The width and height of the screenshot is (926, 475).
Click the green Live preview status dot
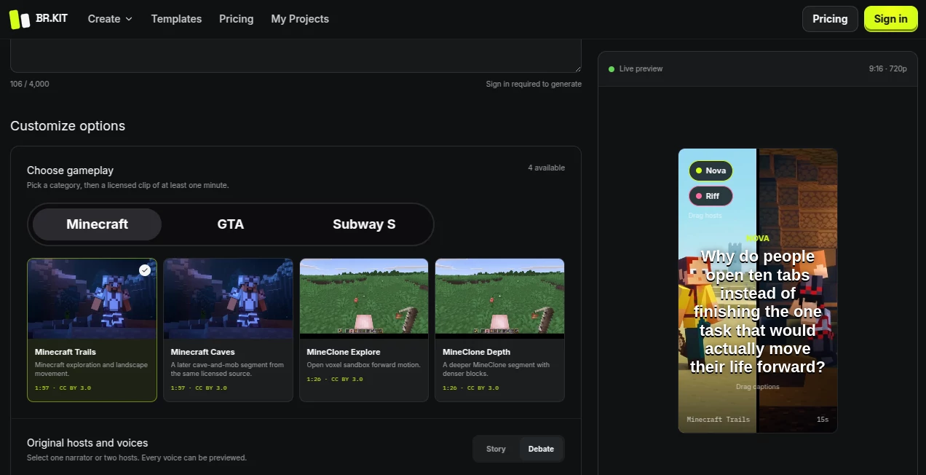pos(612,68)
